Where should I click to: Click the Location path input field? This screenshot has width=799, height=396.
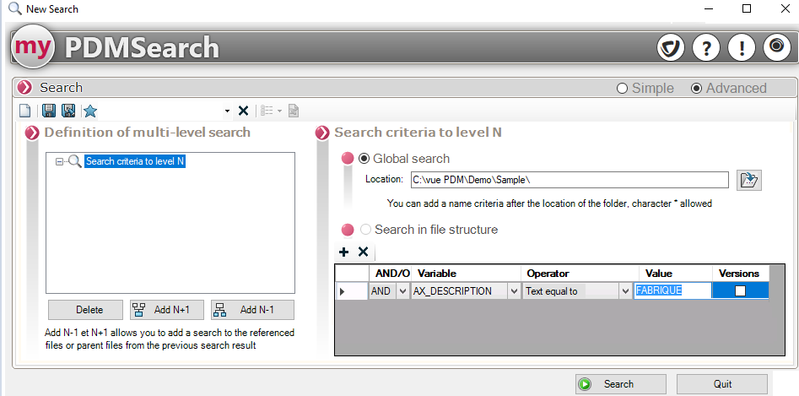(x=569, y=180)
